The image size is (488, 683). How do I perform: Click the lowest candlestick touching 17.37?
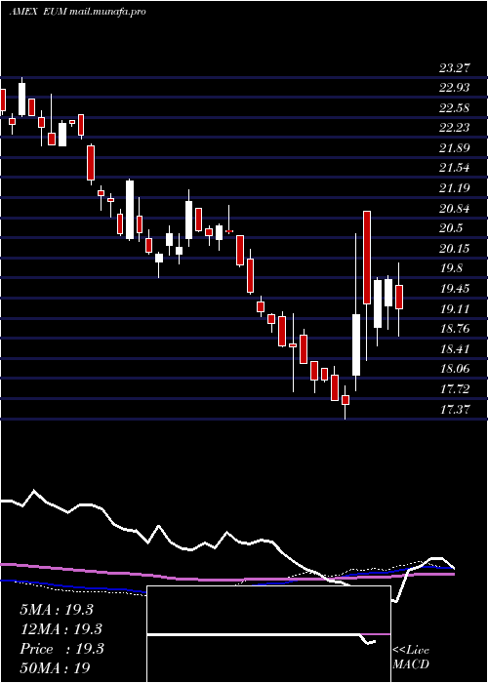tap(346, 400)
